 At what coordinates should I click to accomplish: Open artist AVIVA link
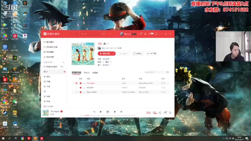click(x=125, y=88)
